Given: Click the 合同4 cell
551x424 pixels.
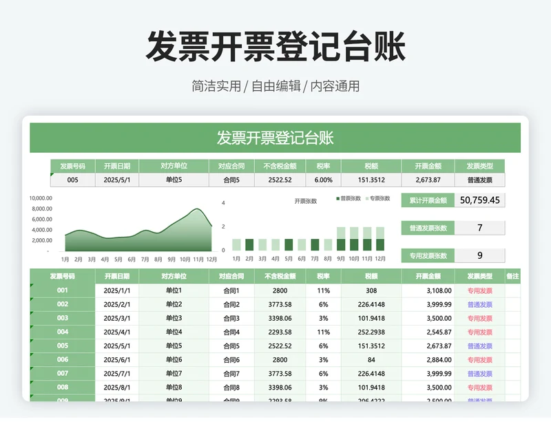Looking at the screenshot, I should (231, 332).
